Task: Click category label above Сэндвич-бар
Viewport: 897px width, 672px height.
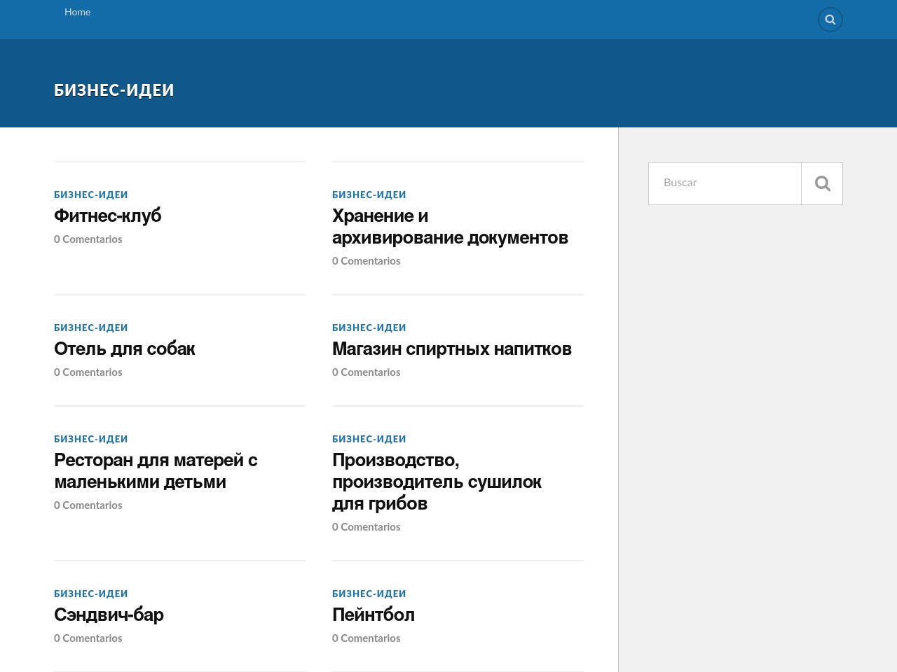Action: 91,594
